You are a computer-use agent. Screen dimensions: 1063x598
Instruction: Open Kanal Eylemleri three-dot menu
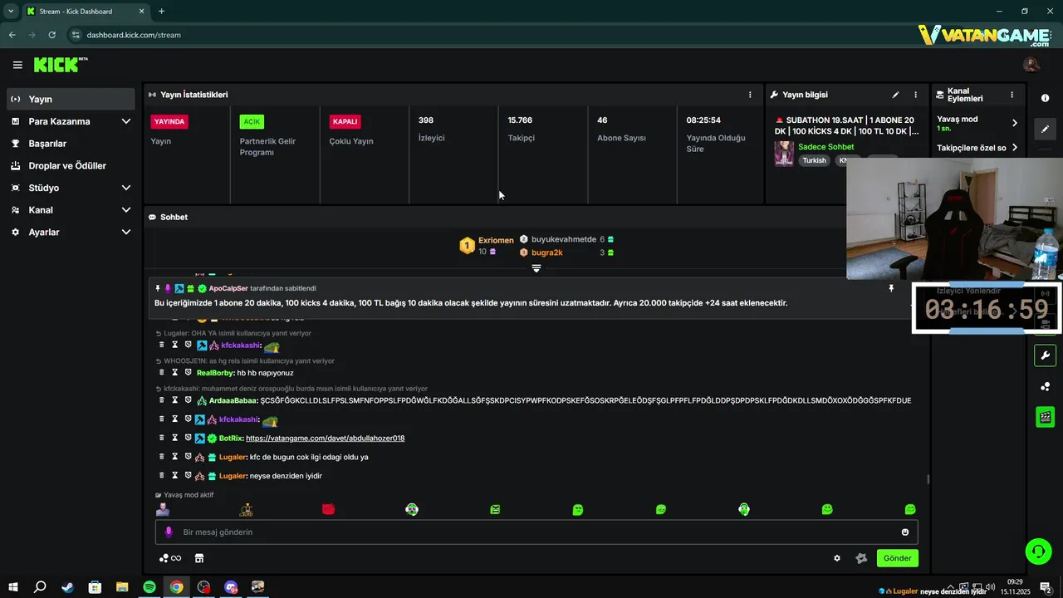pos(1012,95)
